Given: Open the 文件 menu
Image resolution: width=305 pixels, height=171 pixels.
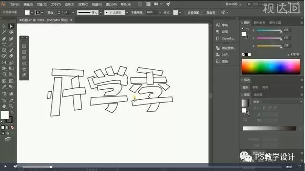Looking at the screenshot, I should (x=15, y=4).
